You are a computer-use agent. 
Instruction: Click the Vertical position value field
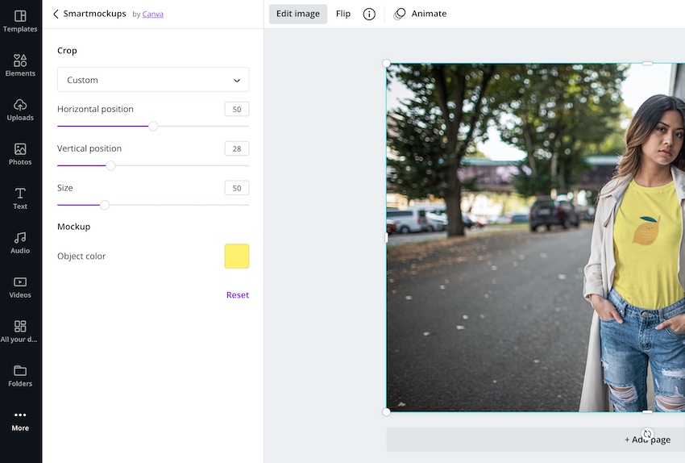[x=237, y=148]
